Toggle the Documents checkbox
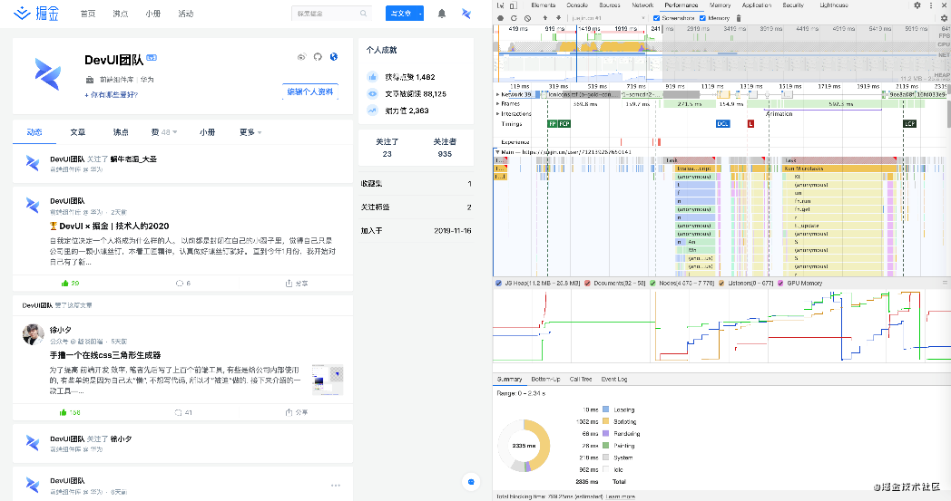This screenshot has height=501, width=951. click(587, 283)
